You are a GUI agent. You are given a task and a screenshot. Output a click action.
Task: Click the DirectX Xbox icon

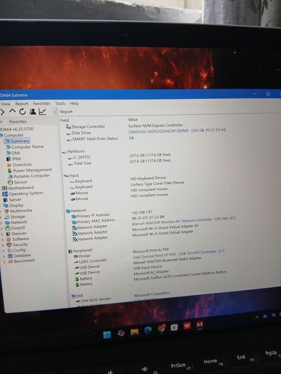click(x=7, y=228)
